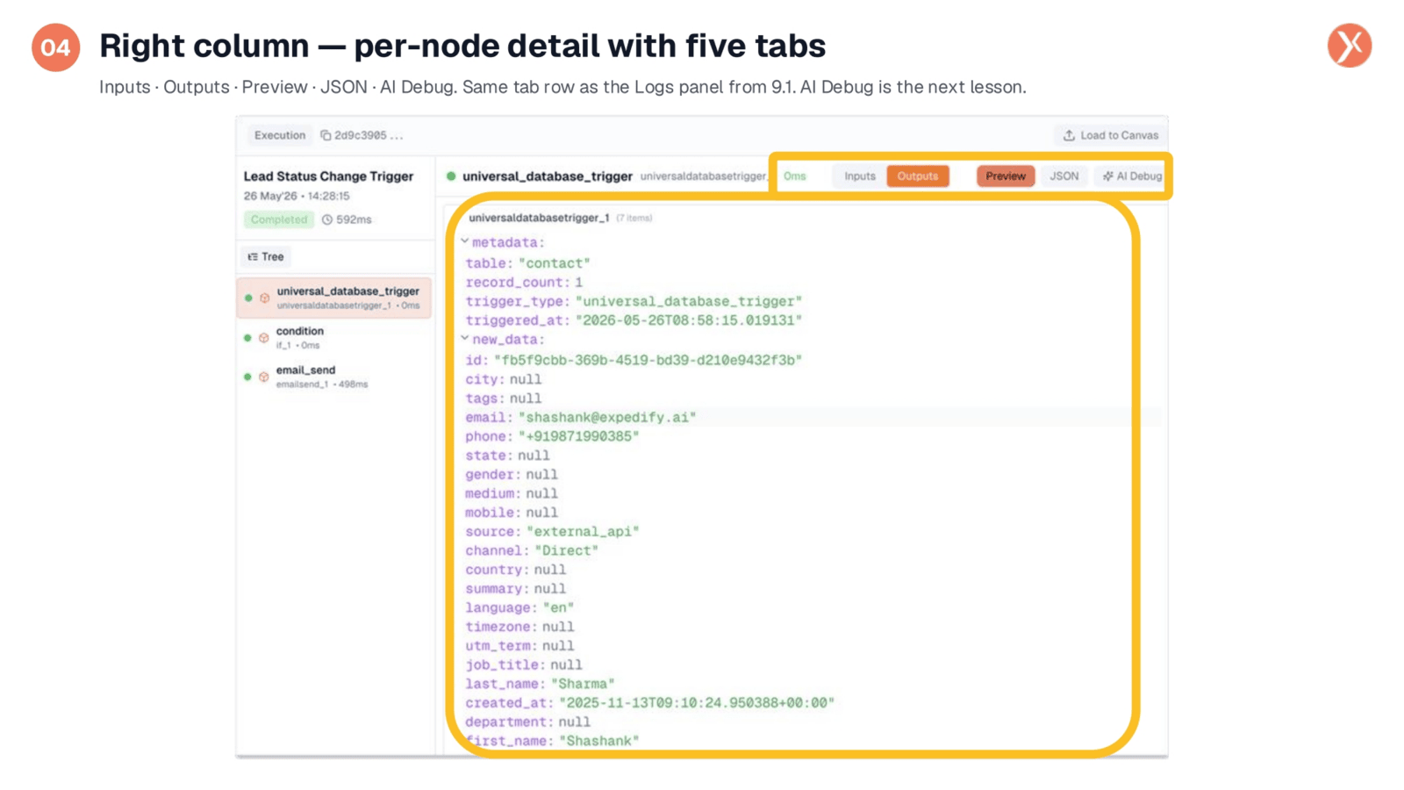Click the timezone: null line
Image resolution: width=1404 pixels, height=790 pixels.
coord(519,627)
